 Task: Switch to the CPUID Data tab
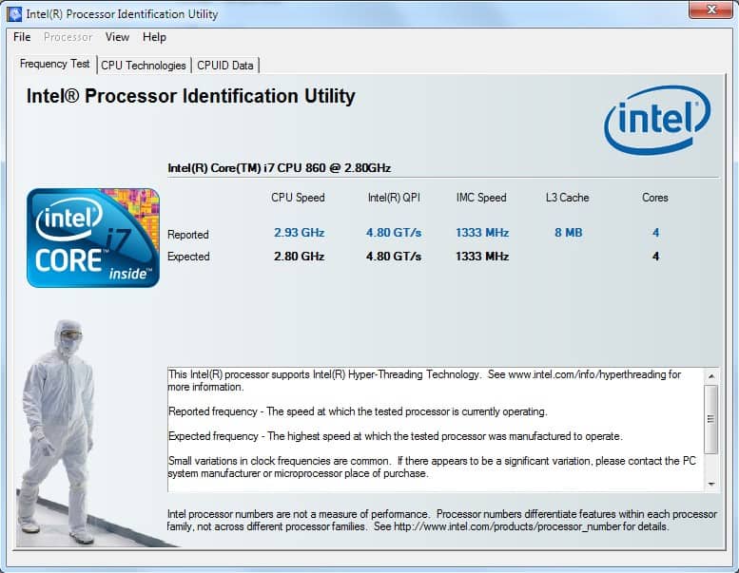click(x=224, y=66)
